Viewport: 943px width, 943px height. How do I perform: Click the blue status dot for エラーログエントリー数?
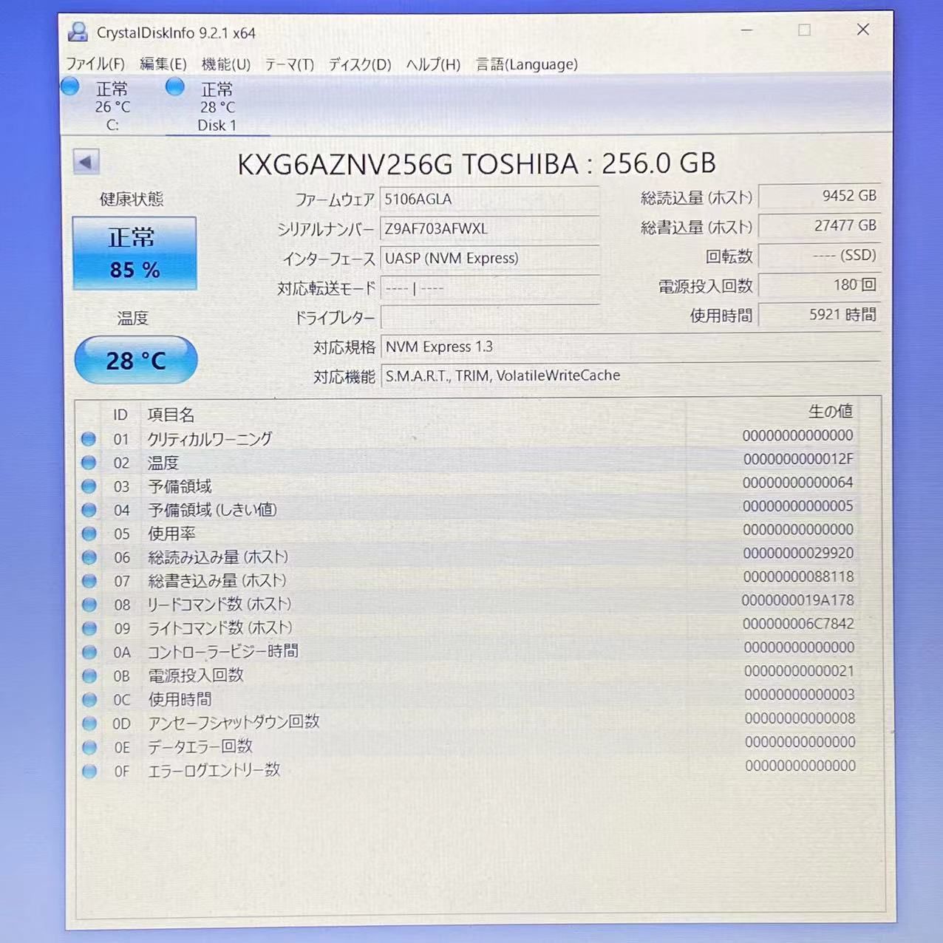click(x=89, y=771)
